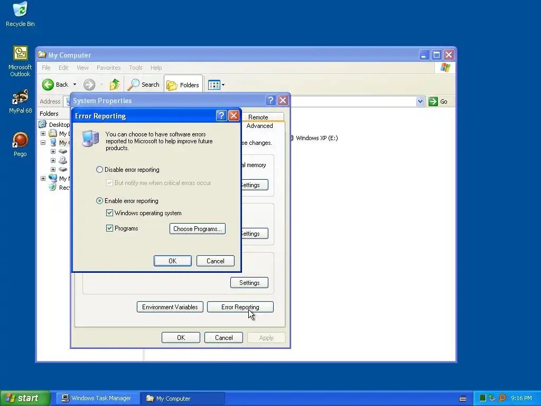Select Disable error reporting radio button
The height and width of the screenshot is (406, 541).
(x=99, y=170)
